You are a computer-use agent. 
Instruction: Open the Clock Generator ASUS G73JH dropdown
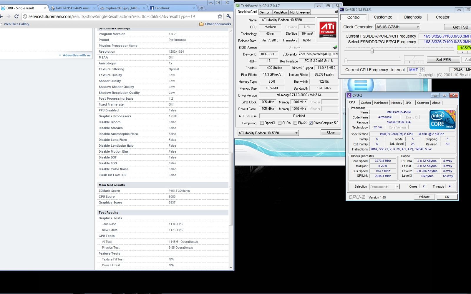[x=398, y=27]
